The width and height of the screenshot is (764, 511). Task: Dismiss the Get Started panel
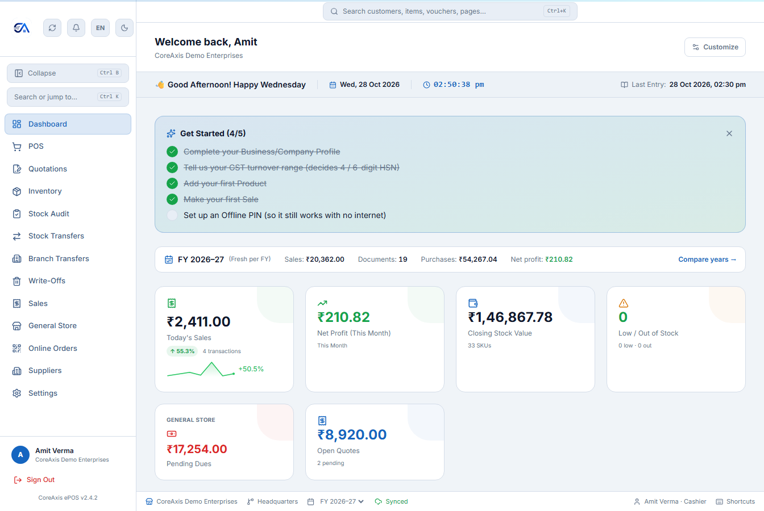729,133
